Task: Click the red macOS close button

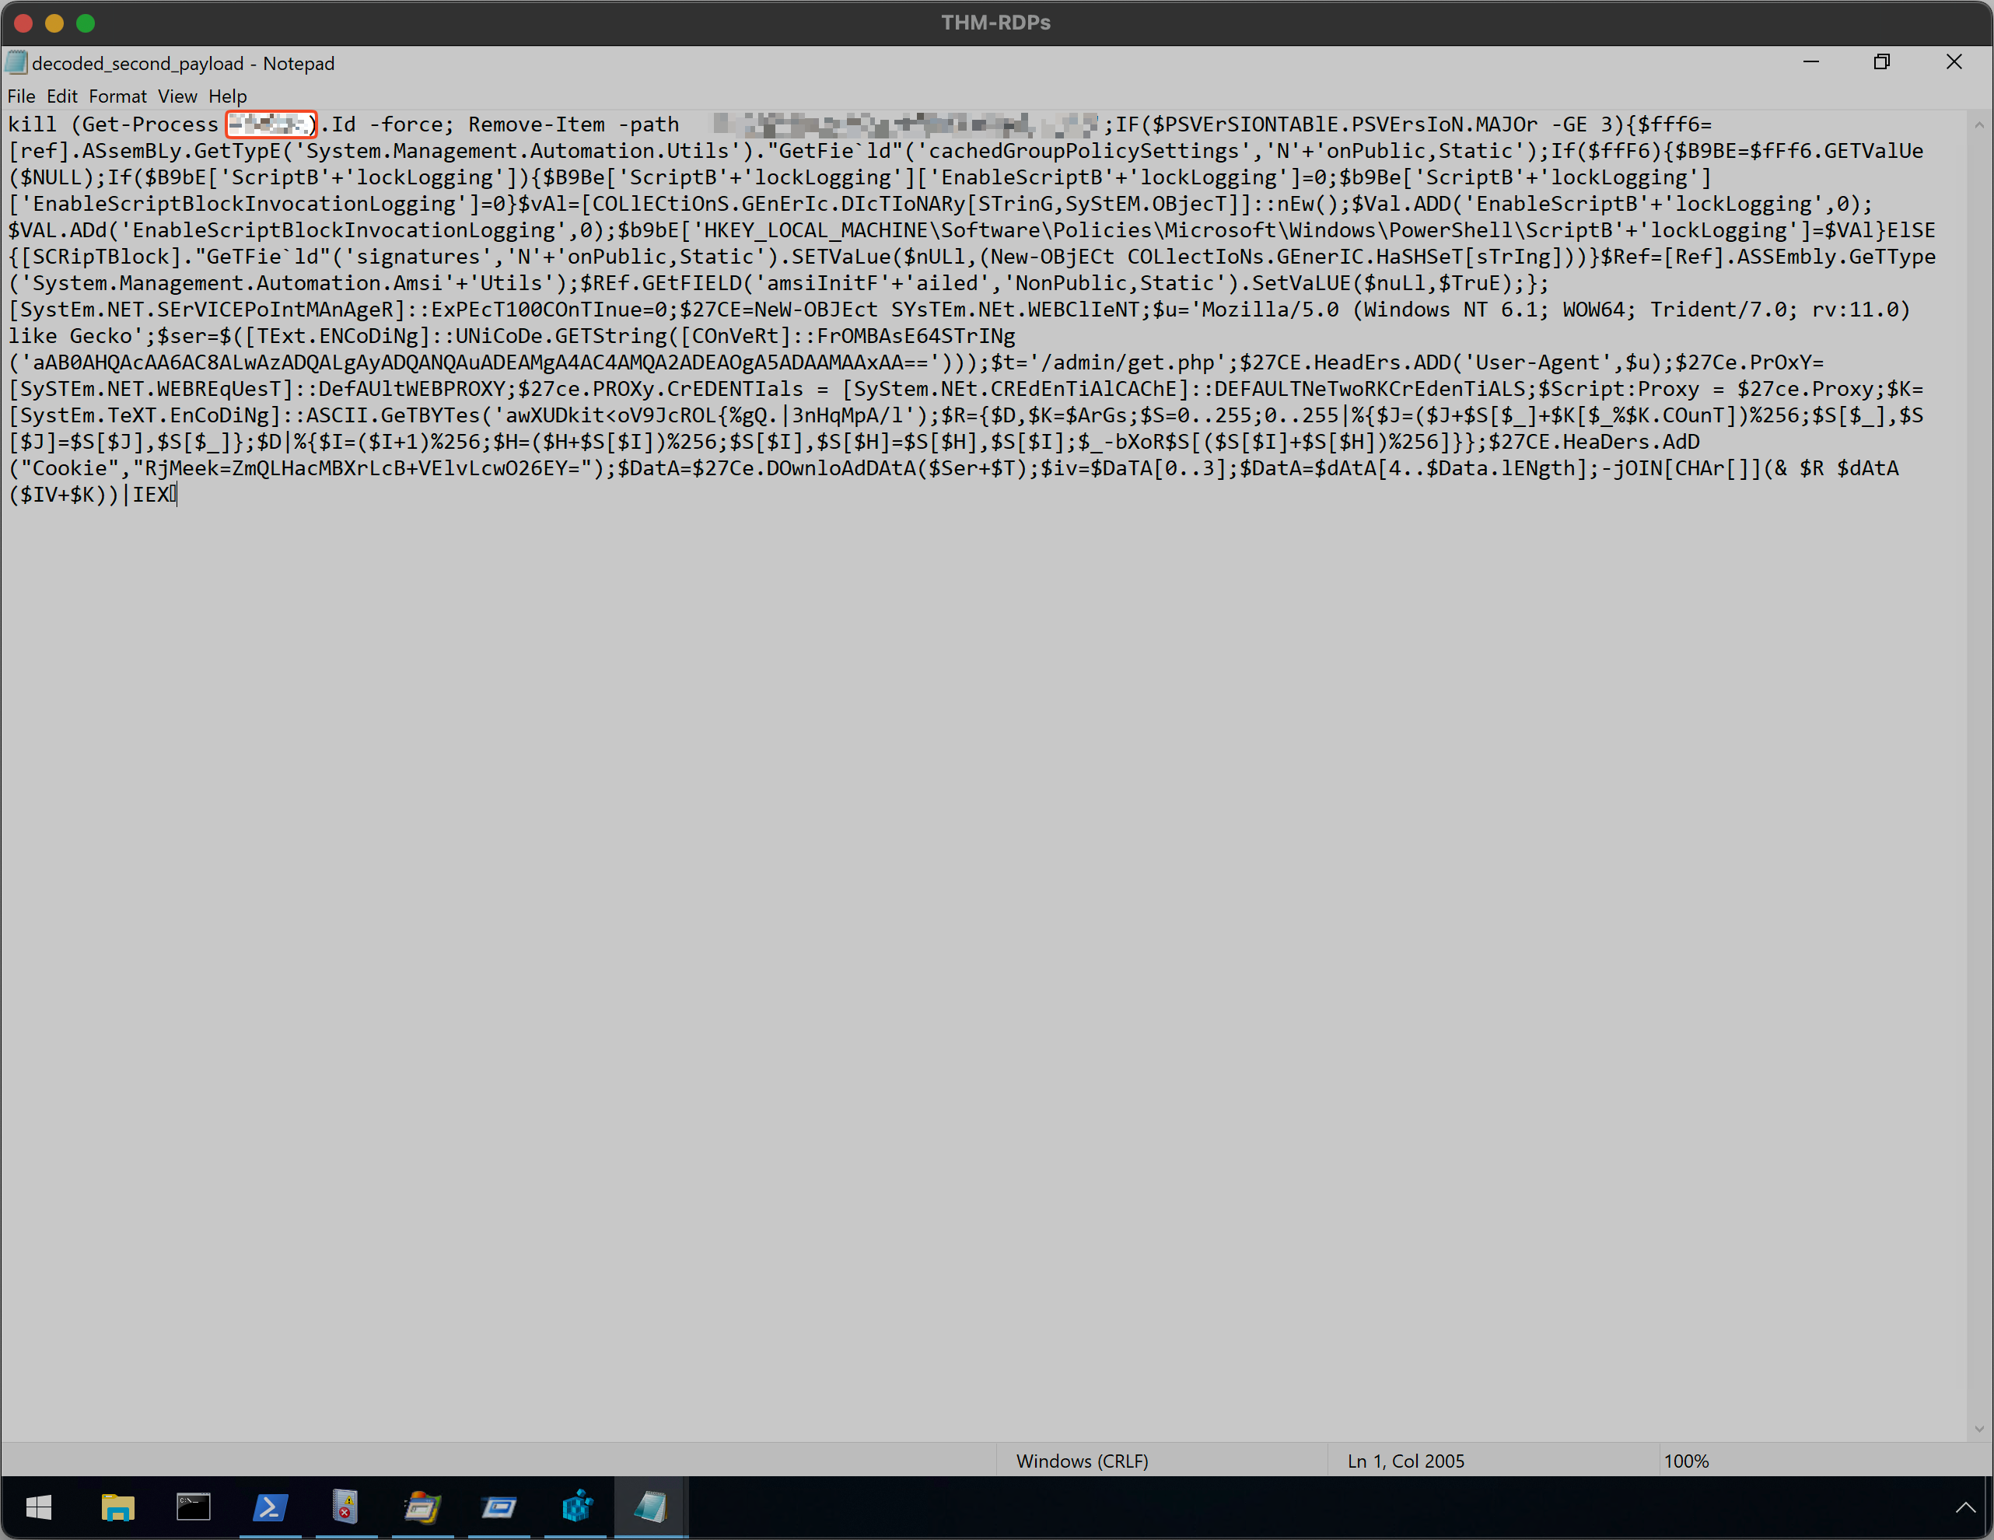Action: click(24, 23)
